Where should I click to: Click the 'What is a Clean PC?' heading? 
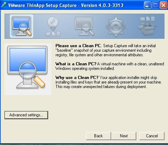(x=76, y=64)
